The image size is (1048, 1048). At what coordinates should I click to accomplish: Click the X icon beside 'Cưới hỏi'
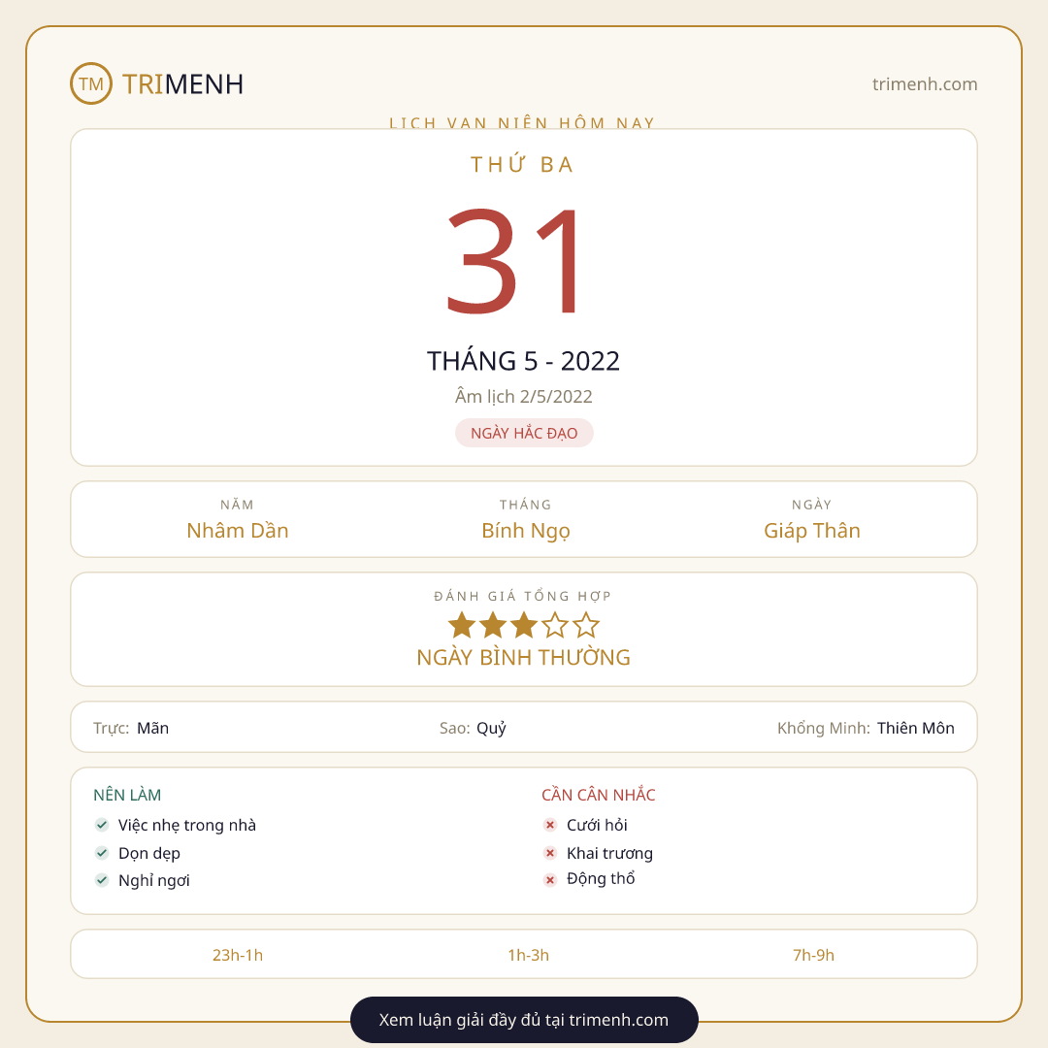(x=550, y=825)
